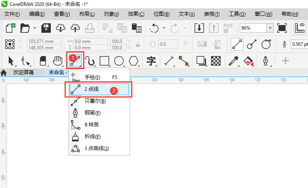
Task: Save the document with the floppy icon
Action: [x=46, y=28]
